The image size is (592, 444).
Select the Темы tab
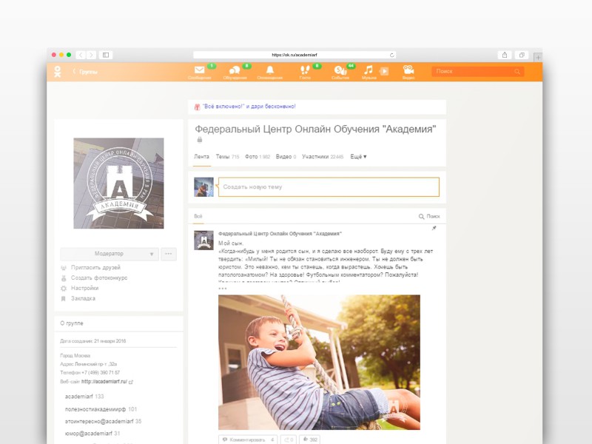point(227,156)
